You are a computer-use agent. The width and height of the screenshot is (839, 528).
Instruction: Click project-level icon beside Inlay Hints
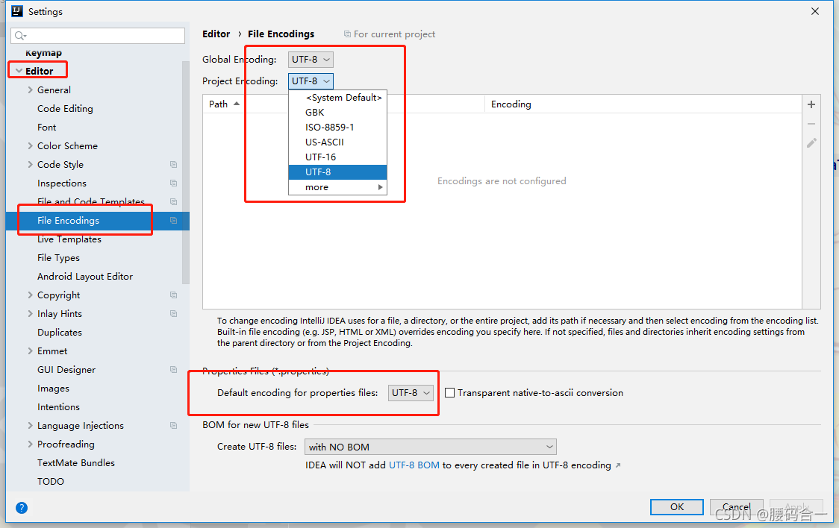click(x=173, y=314)
